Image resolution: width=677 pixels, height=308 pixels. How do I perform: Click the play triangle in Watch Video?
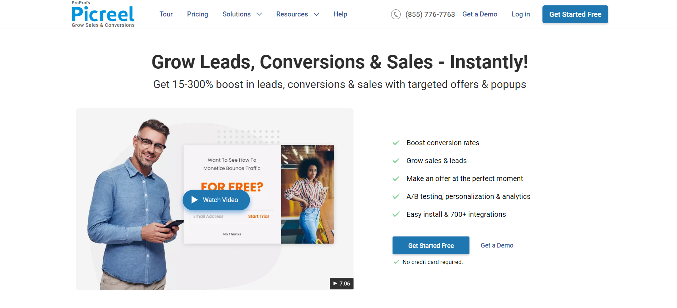click(194, 200)
